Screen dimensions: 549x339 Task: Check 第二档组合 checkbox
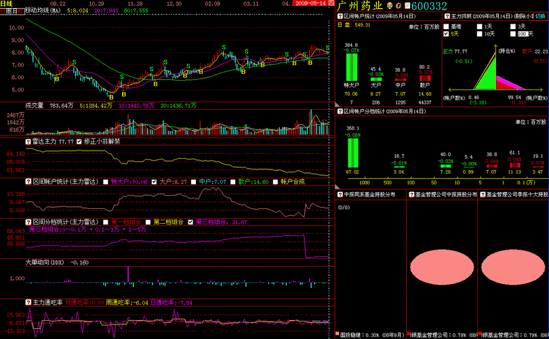coord(148,222)
